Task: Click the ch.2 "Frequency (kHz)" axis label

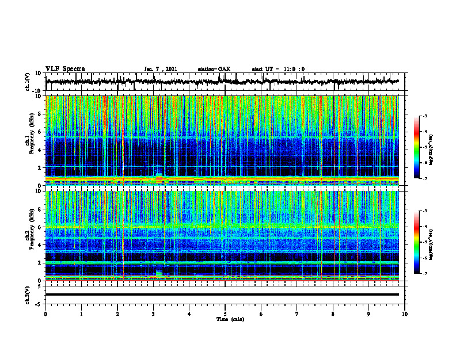Action: [31, 229]
